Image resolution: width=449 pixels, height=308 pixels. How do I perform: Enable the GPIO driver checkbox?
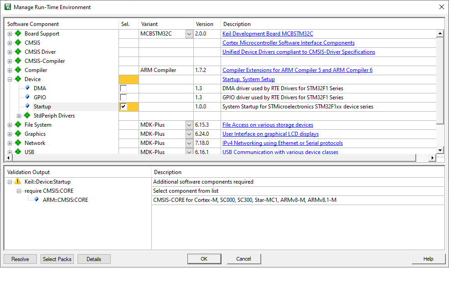point(122,97)
